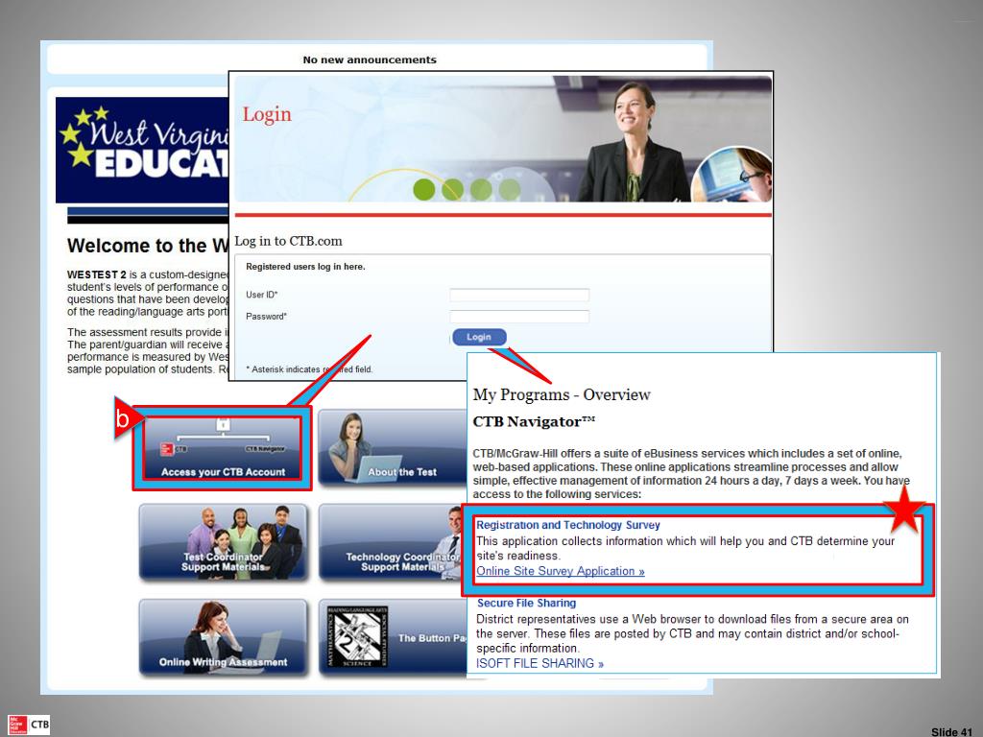Open The Button Page tile
The image size is (983, 737).
point(393,637)
